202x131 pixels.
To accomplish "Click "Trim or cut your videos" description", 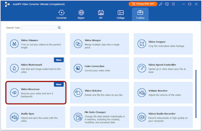I will click(x=41, y=46).
